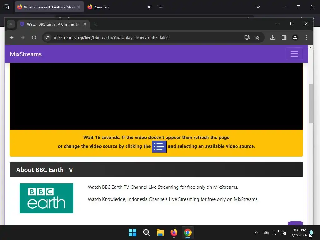
Task: Add a new tab in Chrome
Action: click(x=96, y=24)
